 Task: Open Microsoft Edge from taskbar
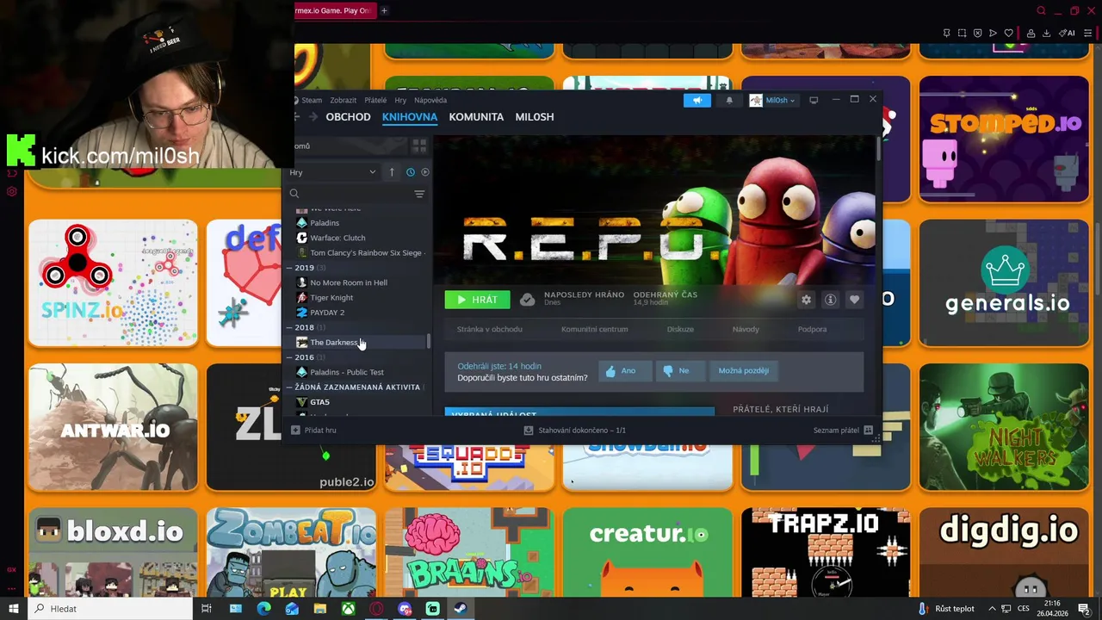(263, 609)
